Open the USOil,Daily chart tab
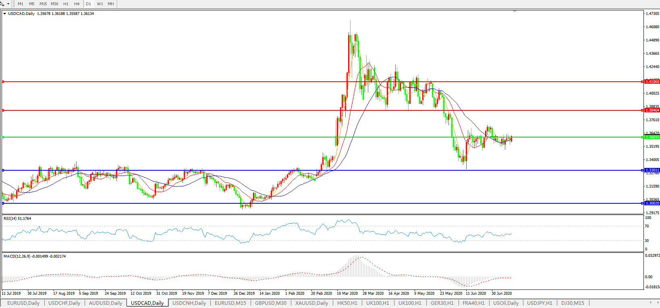 point(506,303)
